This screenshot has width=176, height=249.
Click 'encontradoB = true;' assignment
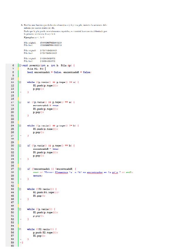46,149
